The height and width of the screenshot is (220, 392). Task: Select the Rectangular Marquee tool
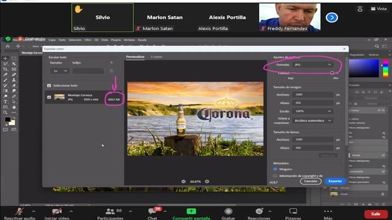[14, 59]
